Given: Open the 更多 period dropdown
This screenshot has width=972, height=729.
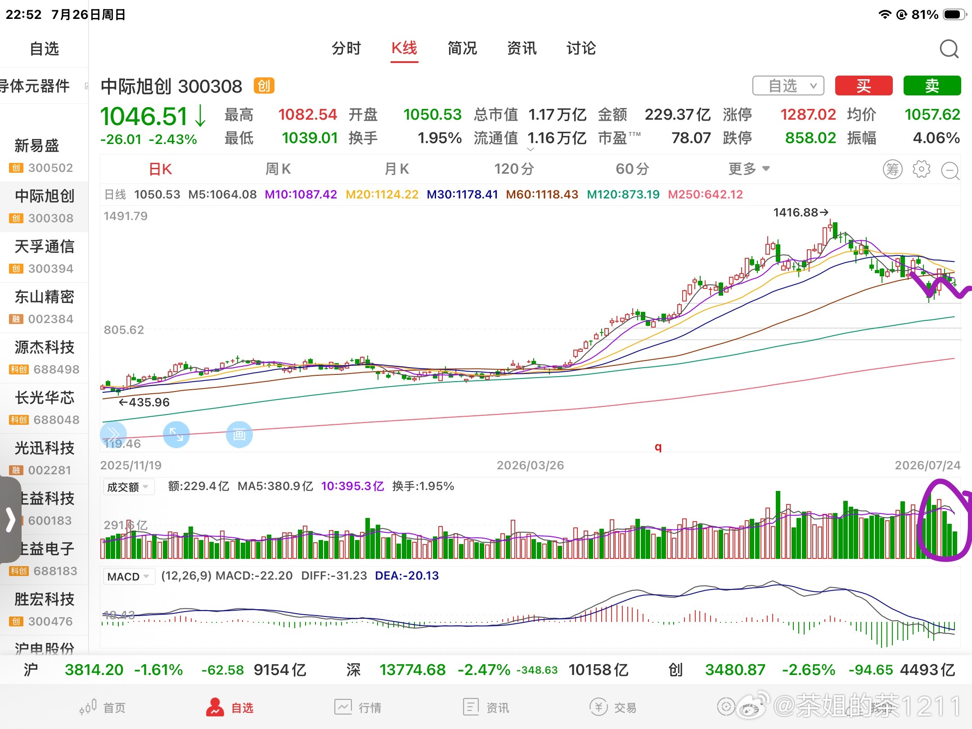Looking at the screenshot, I should point(749,169).
